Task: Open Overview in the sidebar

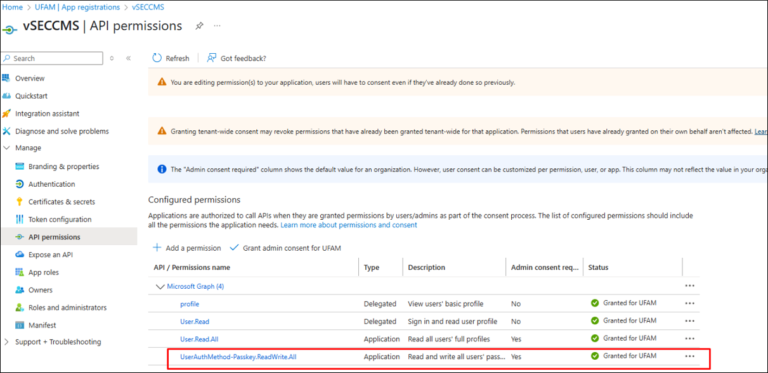Action: coord(30,79)
